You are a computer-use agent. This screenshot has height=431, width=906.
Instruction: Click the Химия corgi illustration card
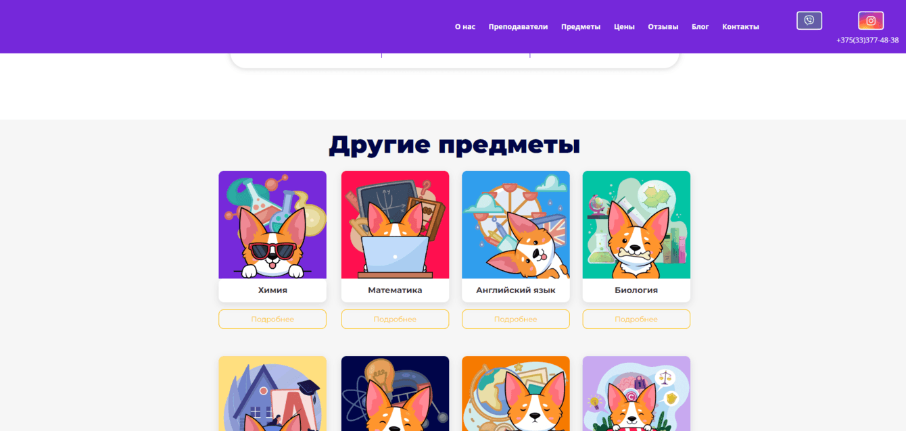point(272,224)
